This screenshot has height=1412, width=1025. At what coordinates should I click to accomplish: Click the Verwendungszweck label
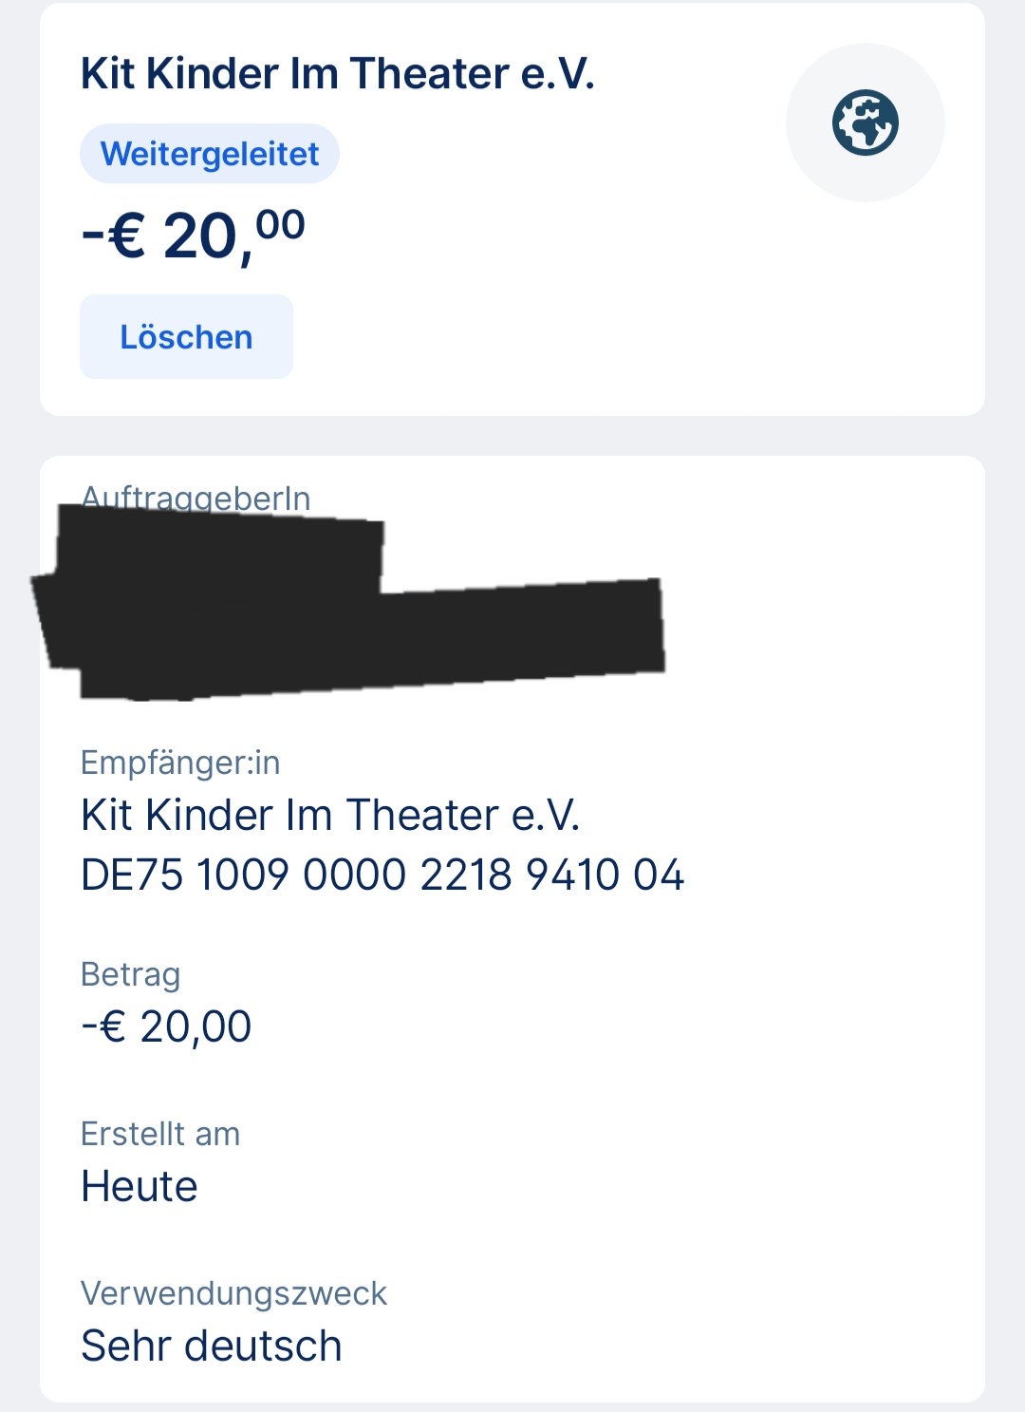233,1293
